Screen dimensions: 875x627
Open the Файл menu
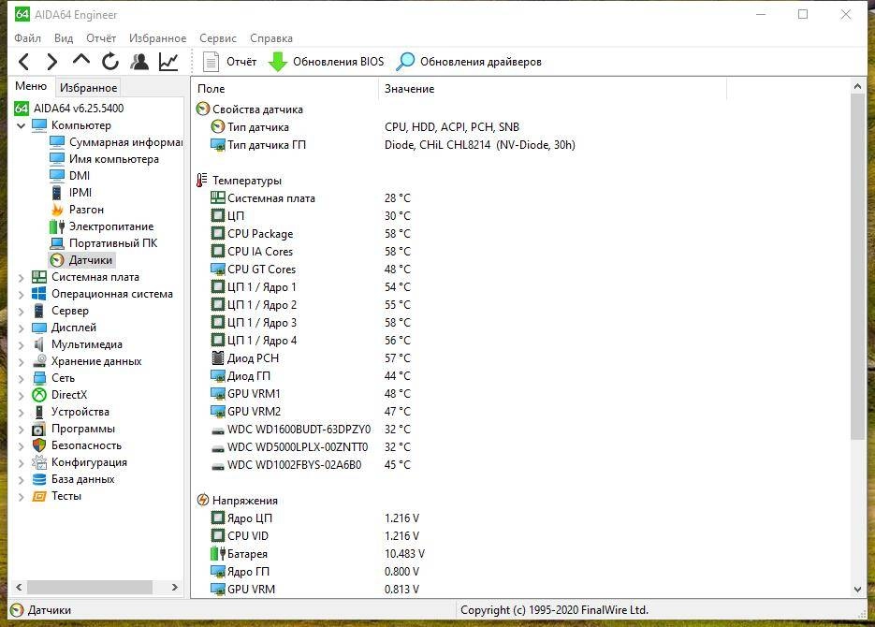click(27, 38)
